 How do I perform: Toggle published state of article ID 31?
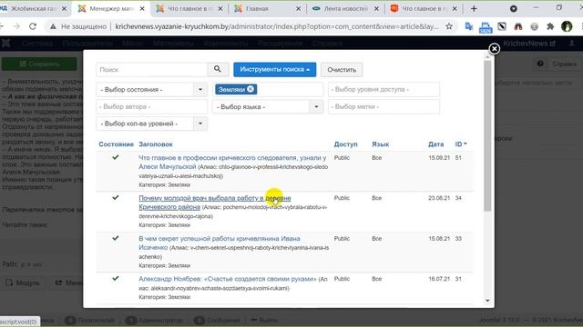(116, 279)
